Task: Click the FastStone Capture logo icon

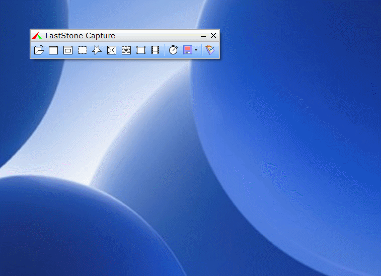Action: pos(37,35)
